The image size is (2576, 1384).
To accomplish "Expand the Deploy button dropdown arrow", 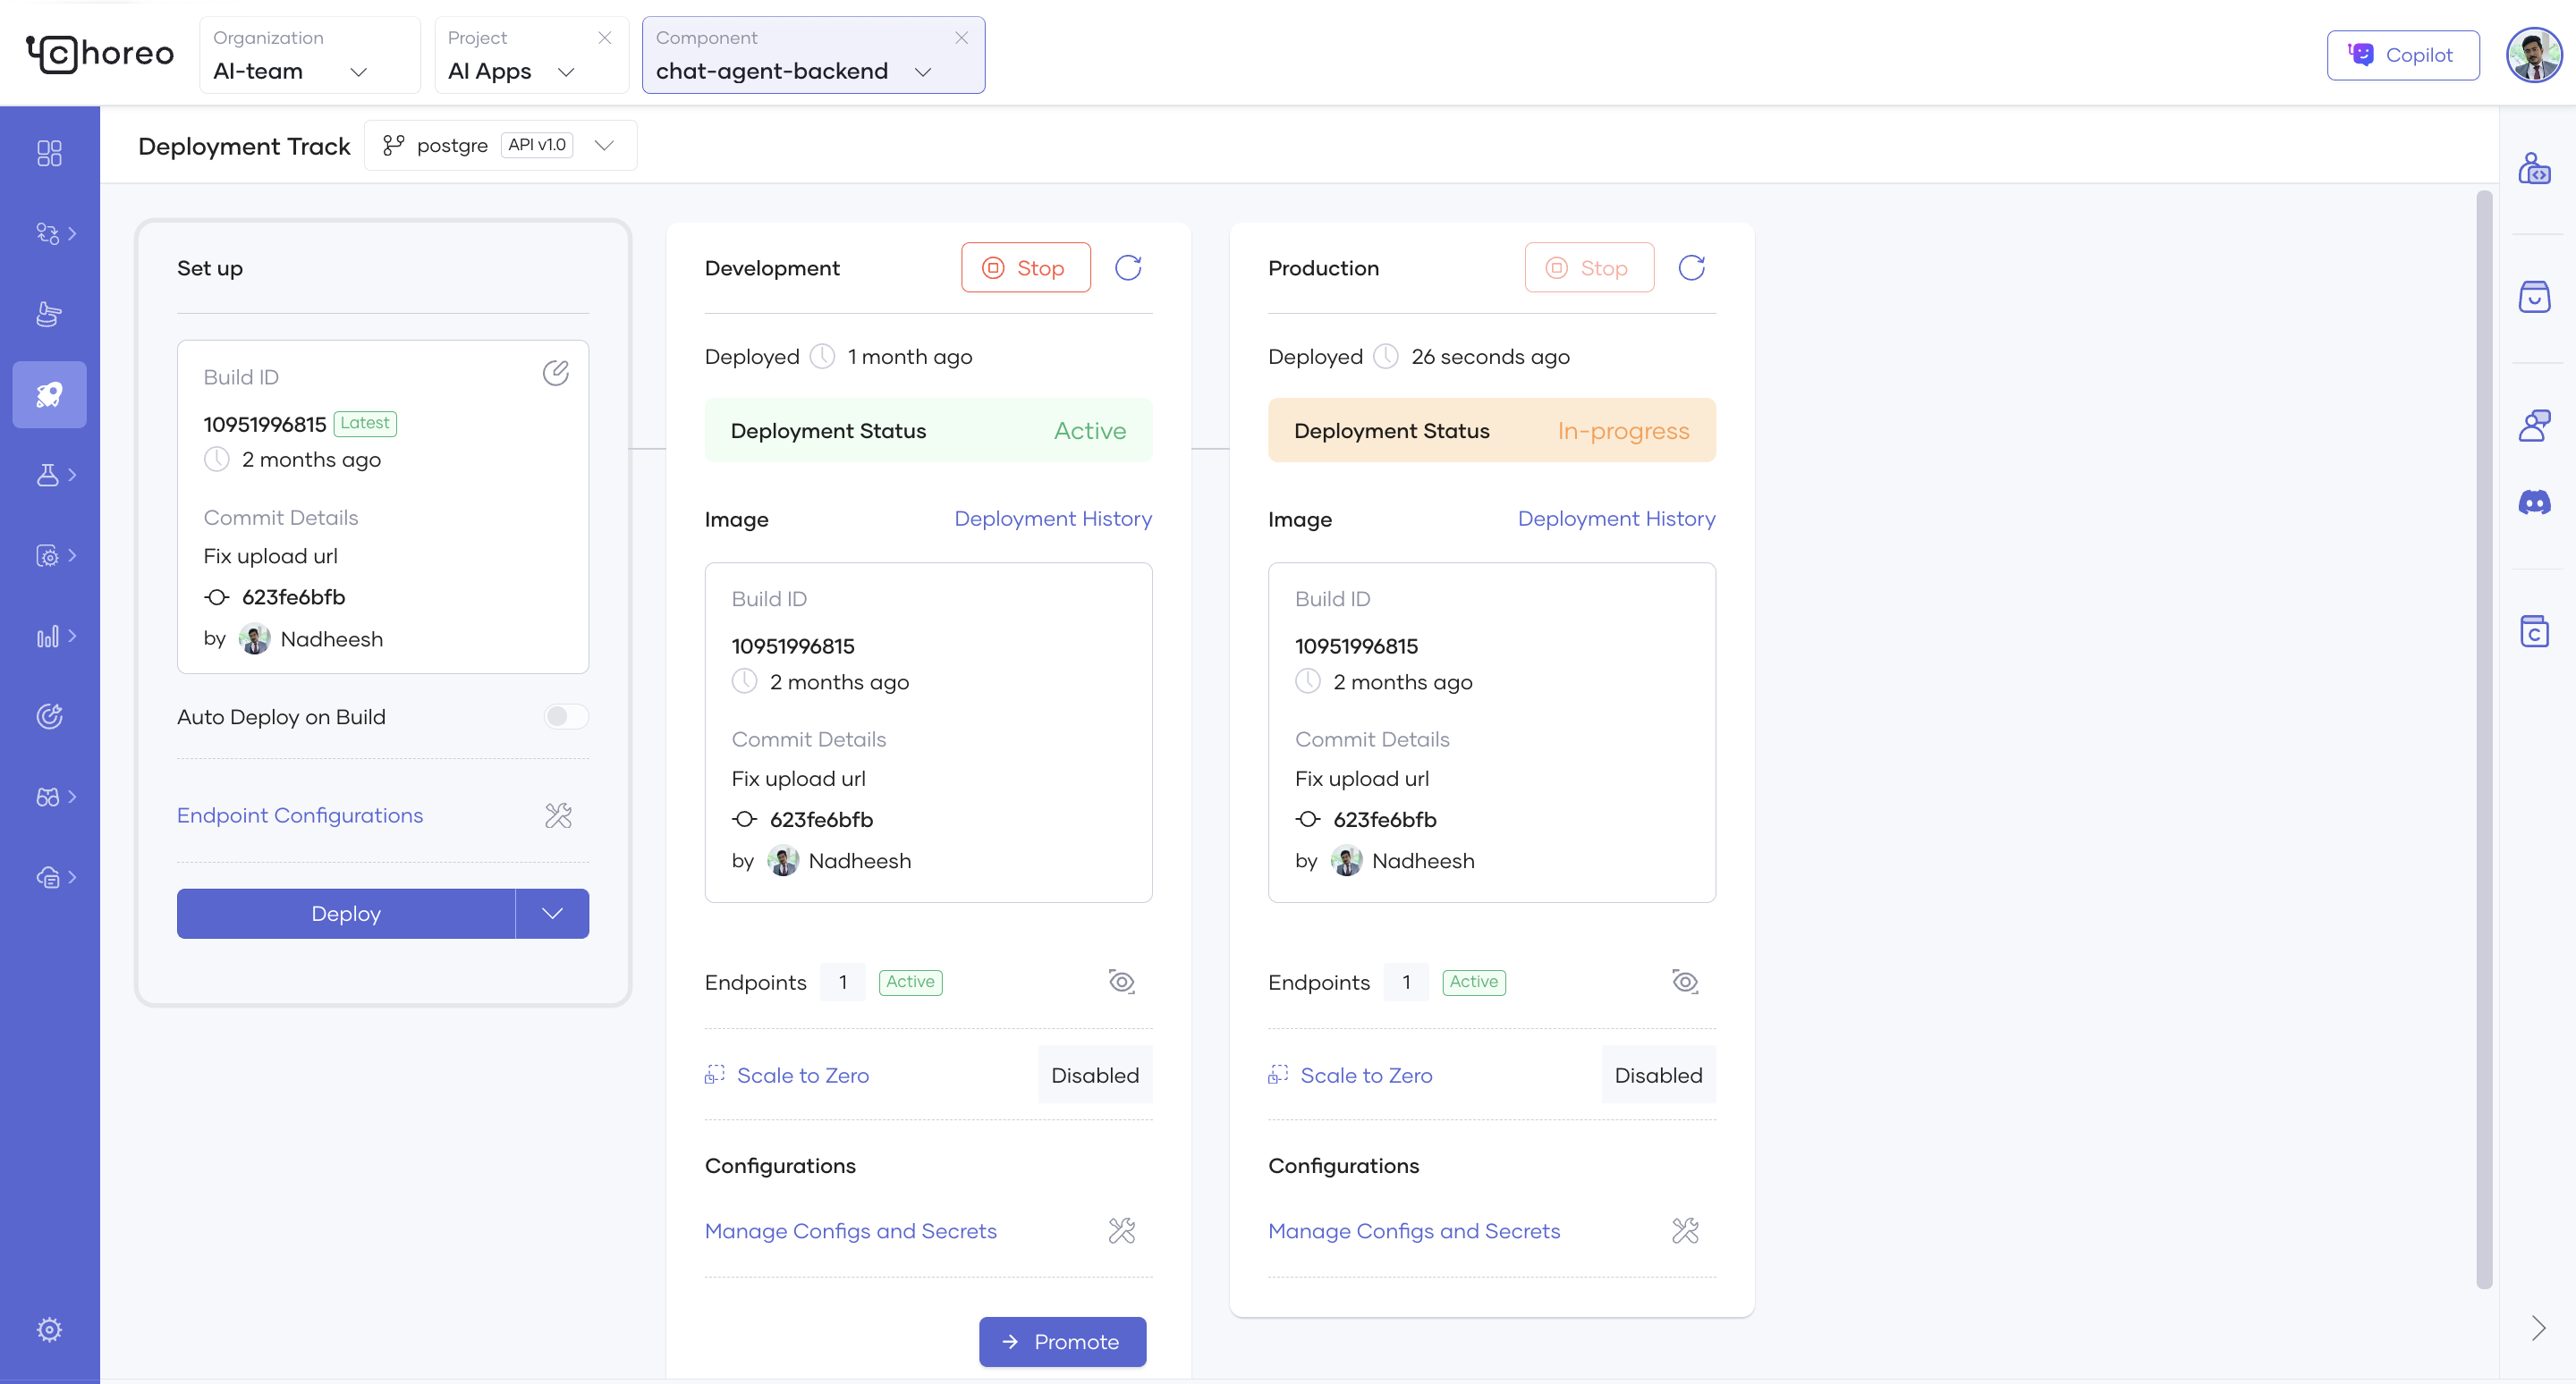I will click(x=552, y=914).
